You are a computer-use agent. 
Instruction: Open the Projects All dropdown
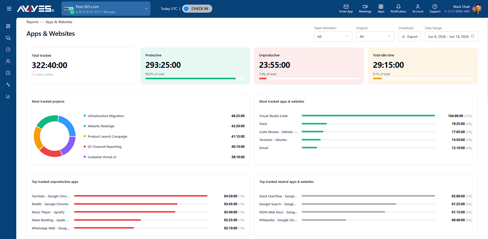pyautogui.click(x=375, y=37)
